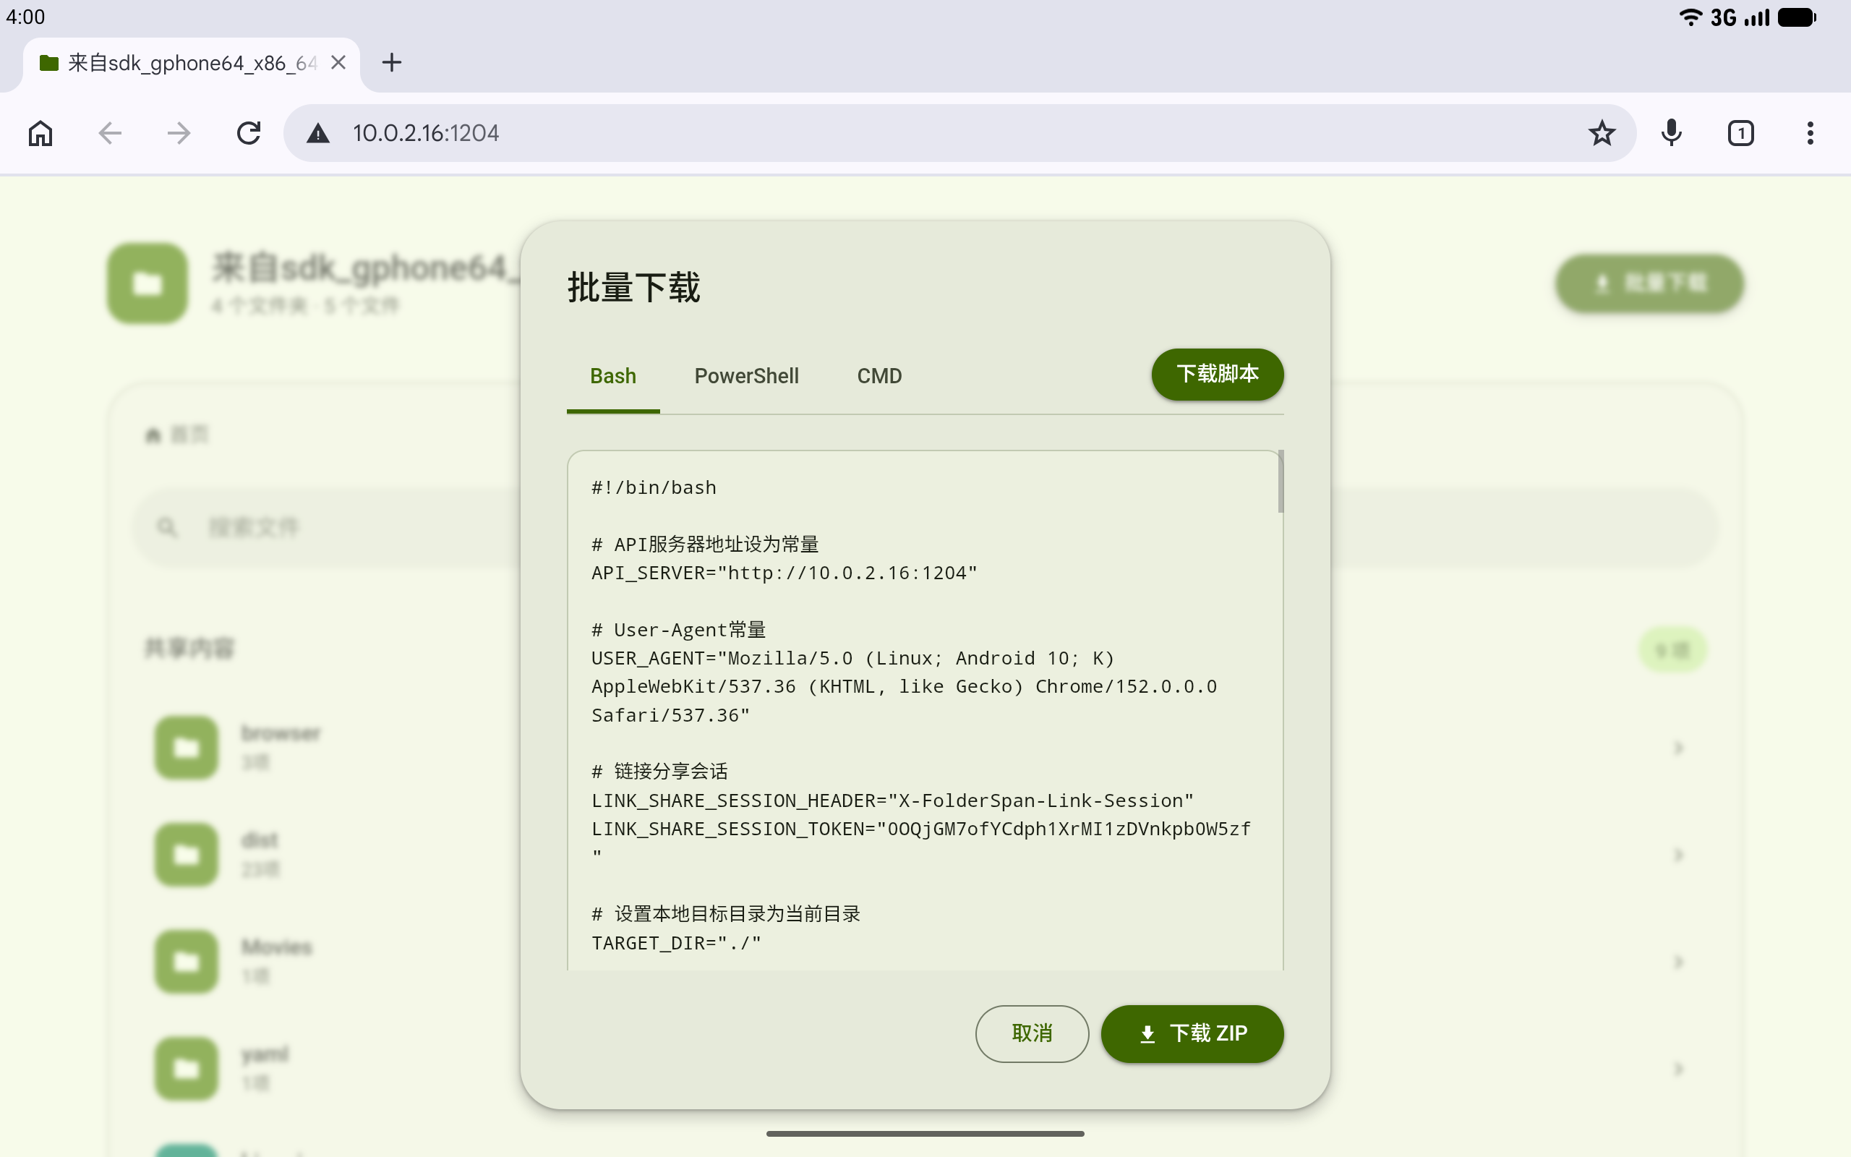Tap the 3G signal strength indicator

pos(1740,17)
